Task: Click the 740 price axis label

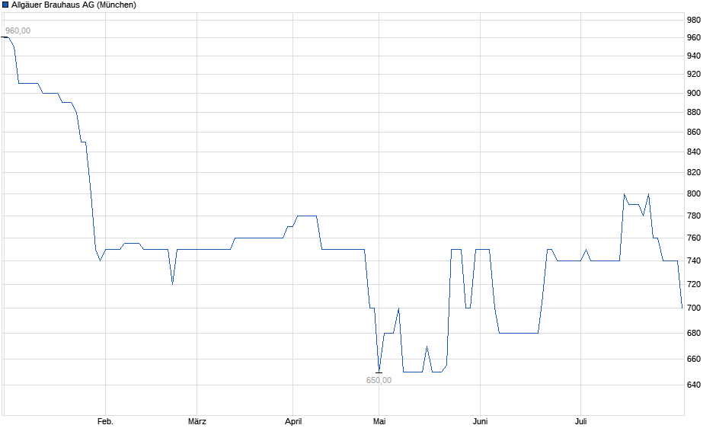Action: pyautogui.click(x=694, y=261)
